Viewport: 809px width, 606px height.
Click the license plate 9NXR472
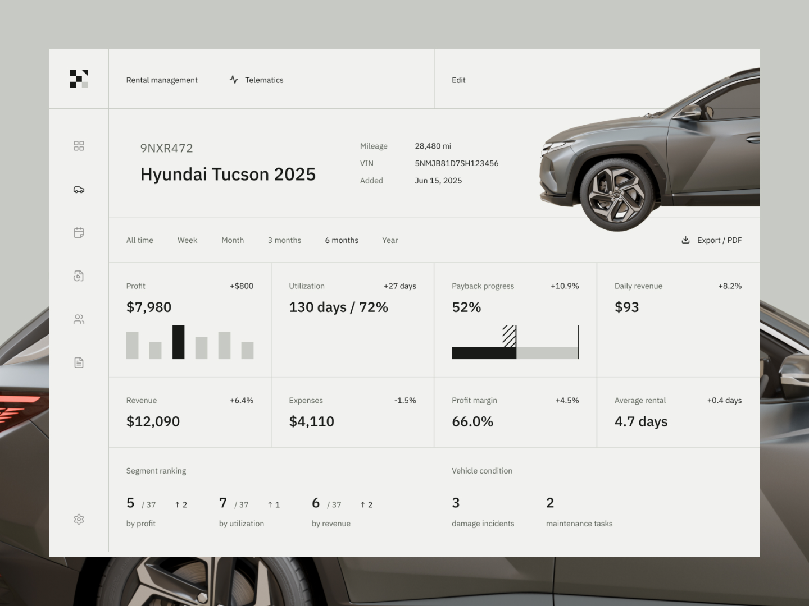(166, 148)
